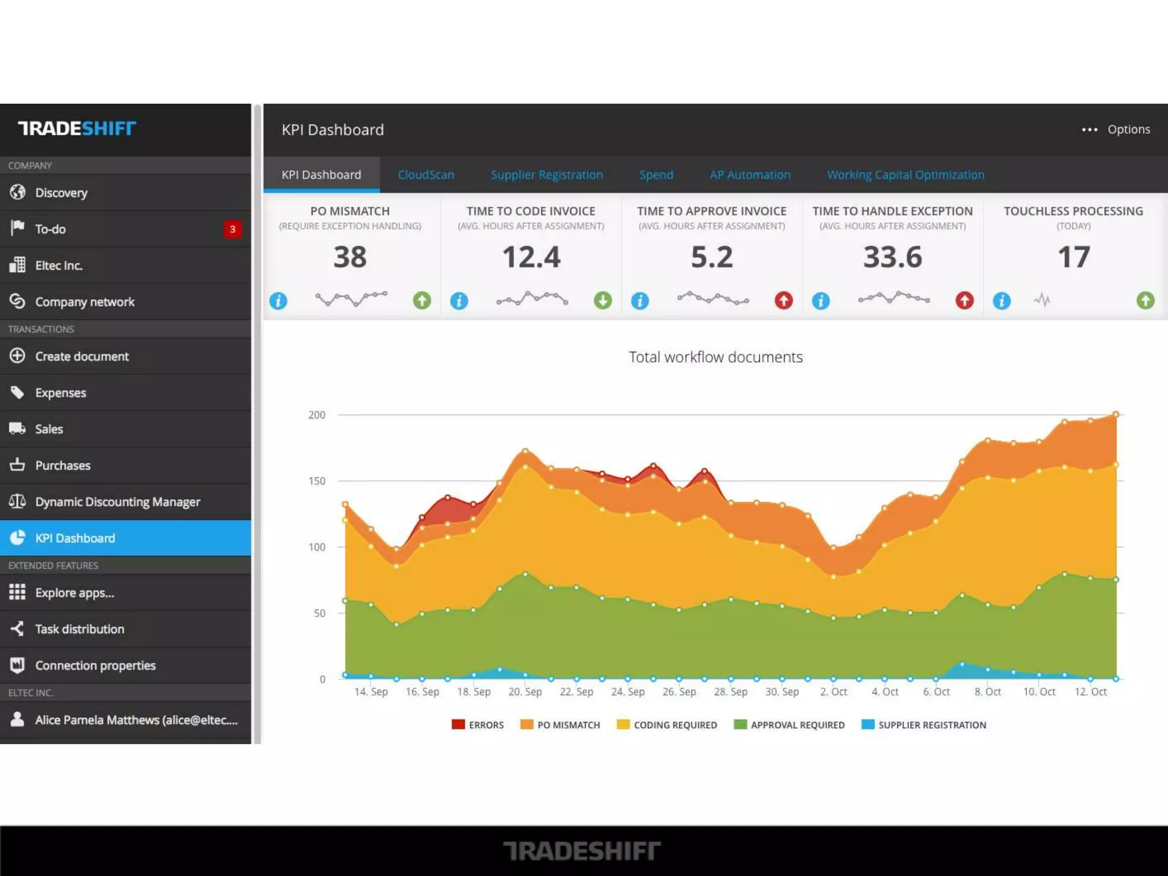Open the Eltec Inc. company entry
Viewport: 1168px width, 876px height.
58,265
